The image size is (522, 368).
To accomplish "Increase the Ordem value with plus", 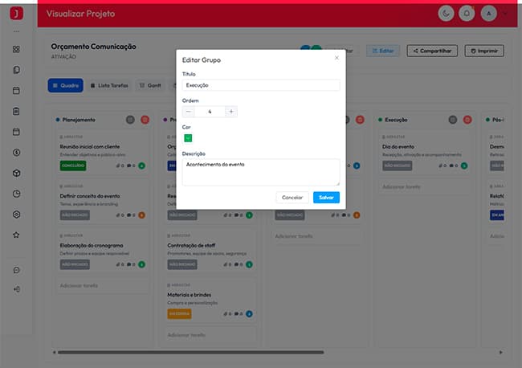I will coord(231,112).
